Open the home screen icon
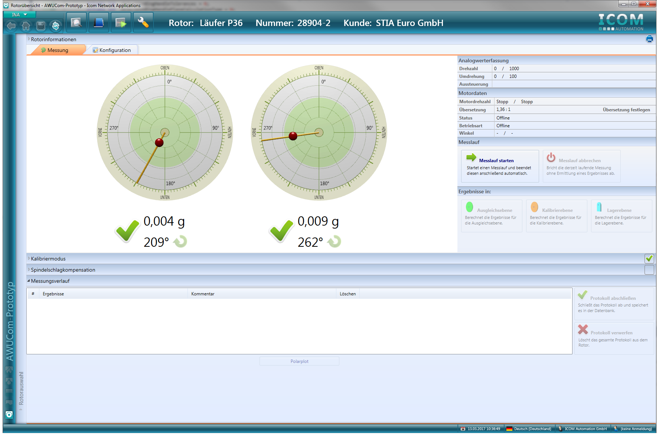This screenshot has width=659, height=436. point(26,26)
